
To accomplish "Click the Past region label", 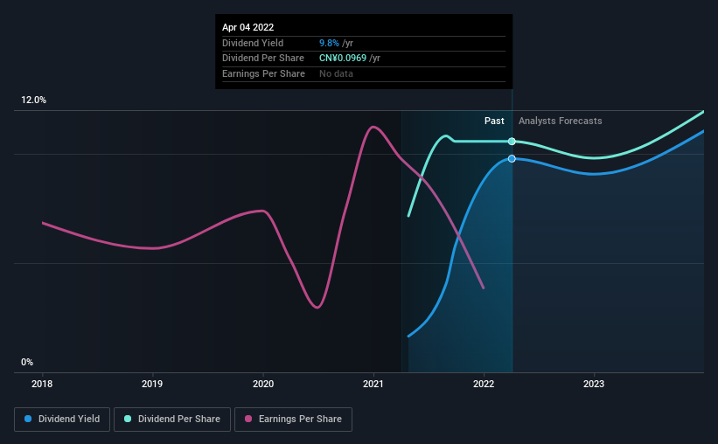I will (494, 121).
